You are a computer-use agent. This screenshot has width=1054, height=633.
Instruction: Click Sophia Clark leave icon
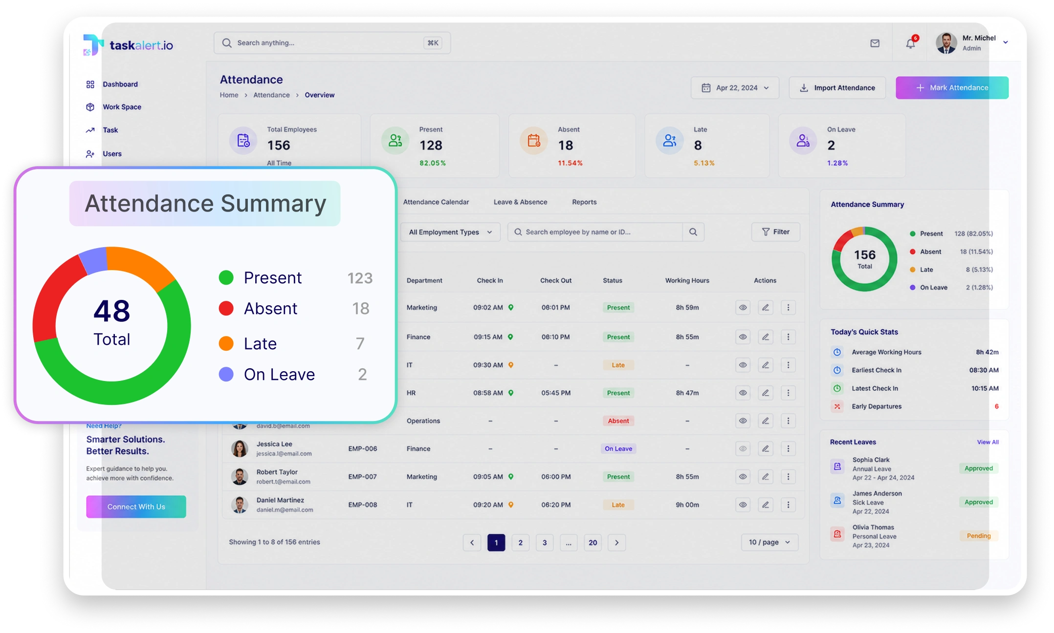tap(837, 466)
